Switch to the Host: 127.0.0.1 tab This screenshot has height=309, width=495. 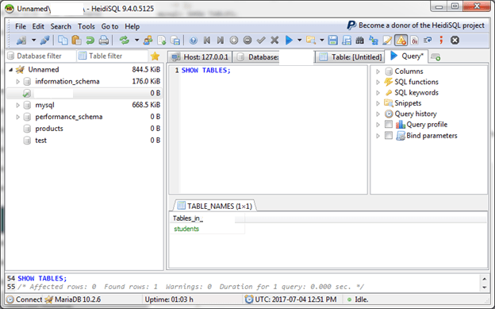tap(200, 57)
